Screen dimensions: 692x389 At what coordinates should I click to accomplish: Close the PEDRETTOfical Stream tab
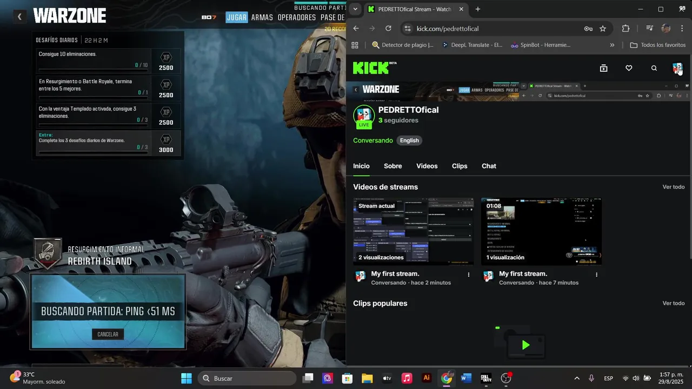[461, 9]
